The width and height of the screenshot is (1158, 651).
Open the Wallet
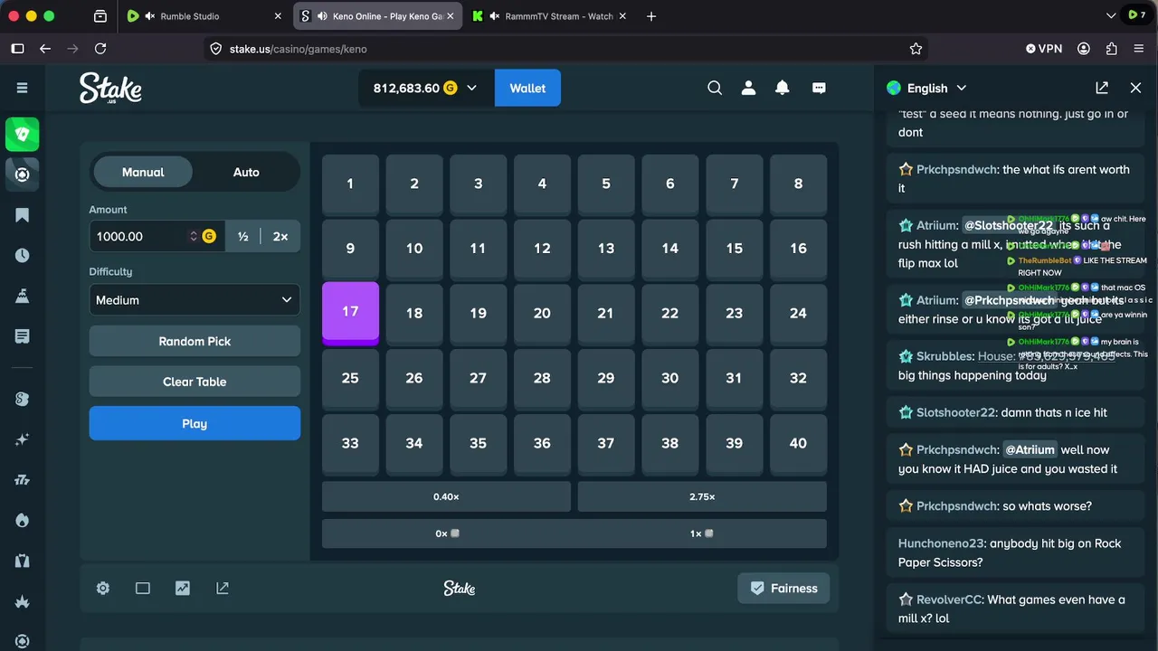(x=527, y=88)
